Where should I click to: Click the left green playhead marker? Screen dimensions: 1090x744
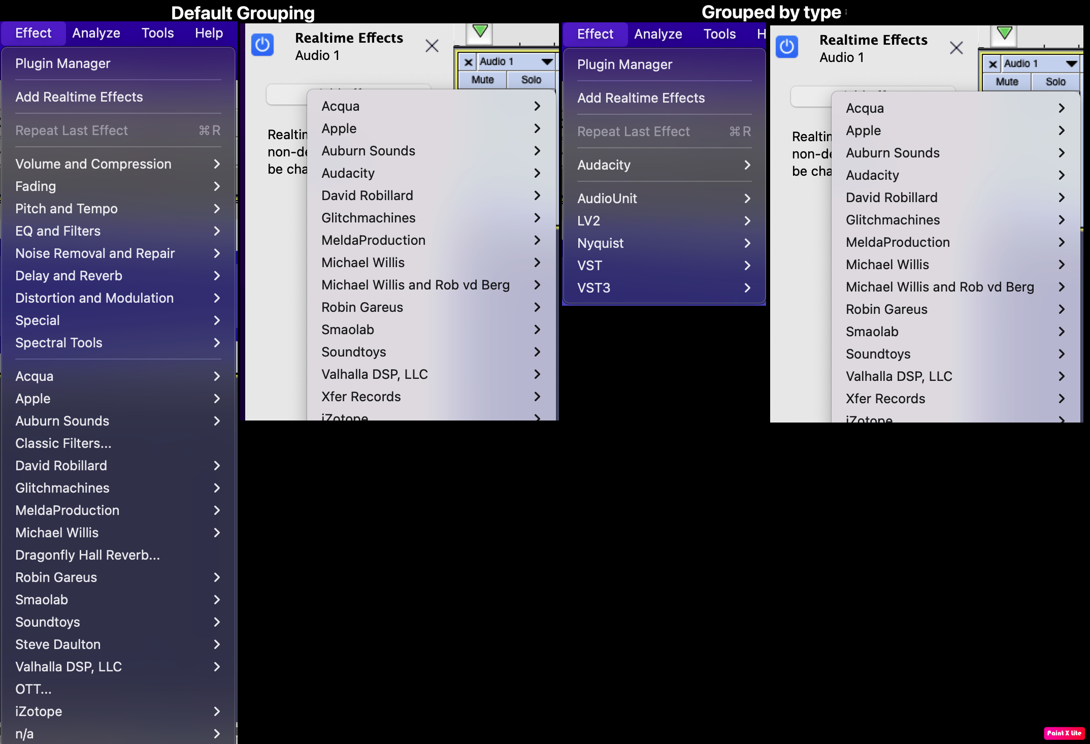coord(480,31)
